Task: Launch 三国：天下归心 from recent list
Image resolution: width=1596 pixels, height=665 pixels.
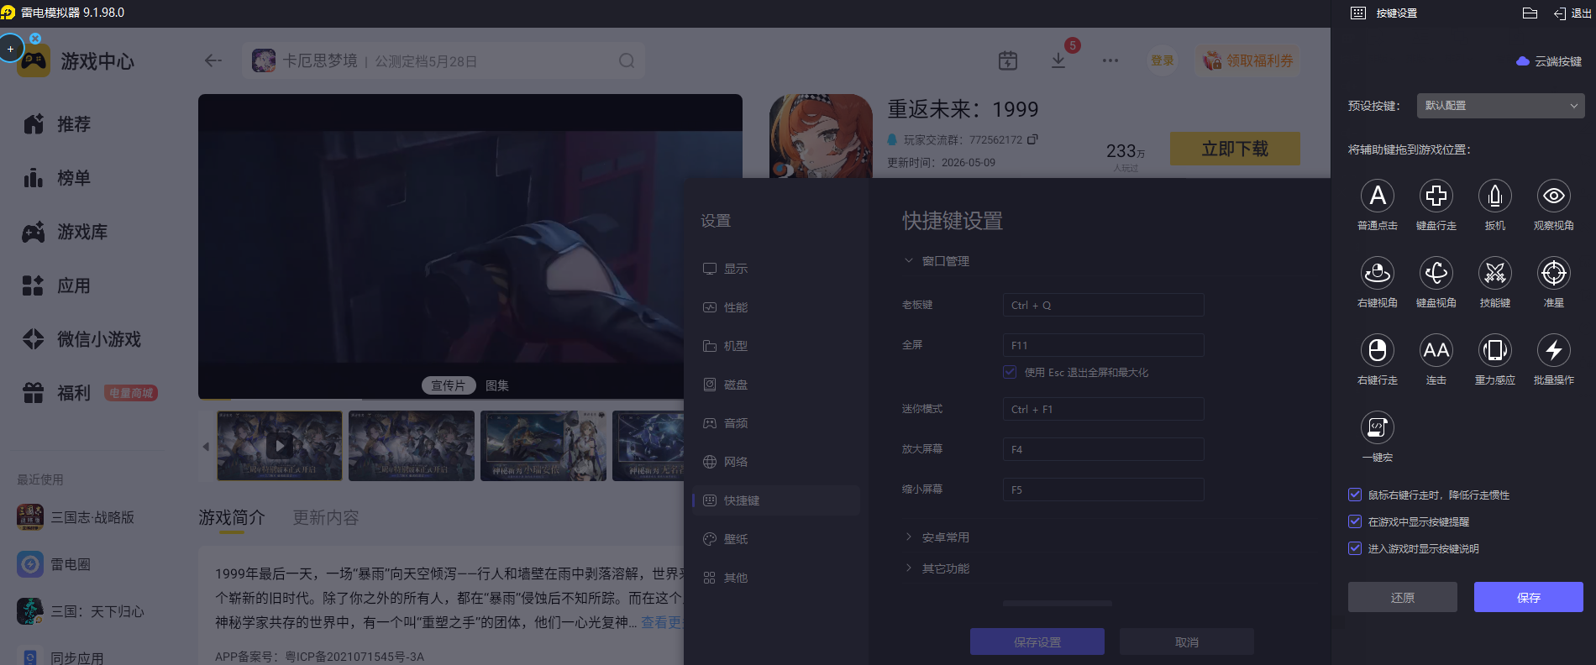Action: pyautogui.click(x=81, y=611)
